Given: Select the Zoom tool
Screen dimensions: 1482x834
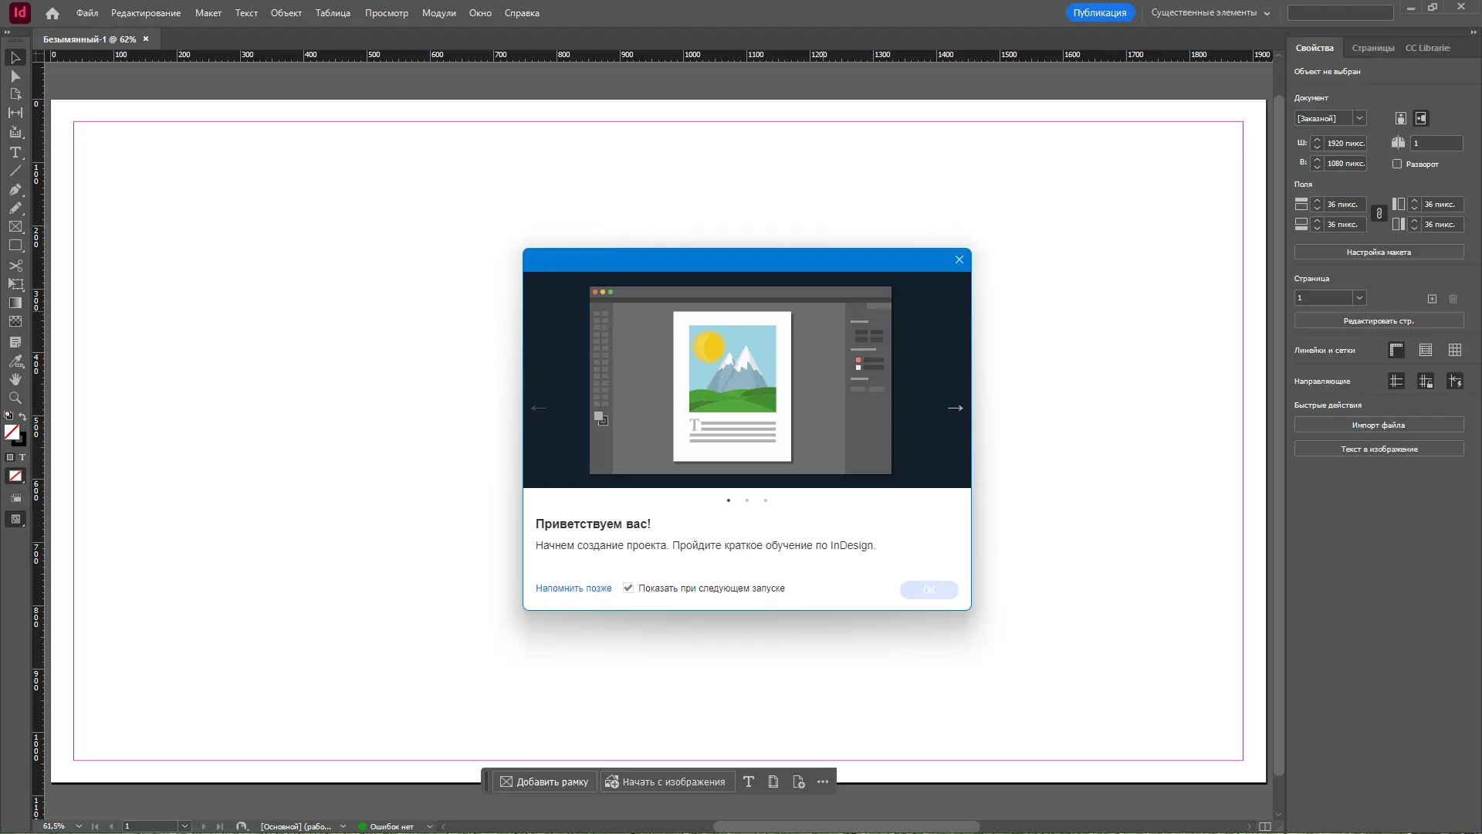Looking at the screenshot, I should (x=15, y=398).
